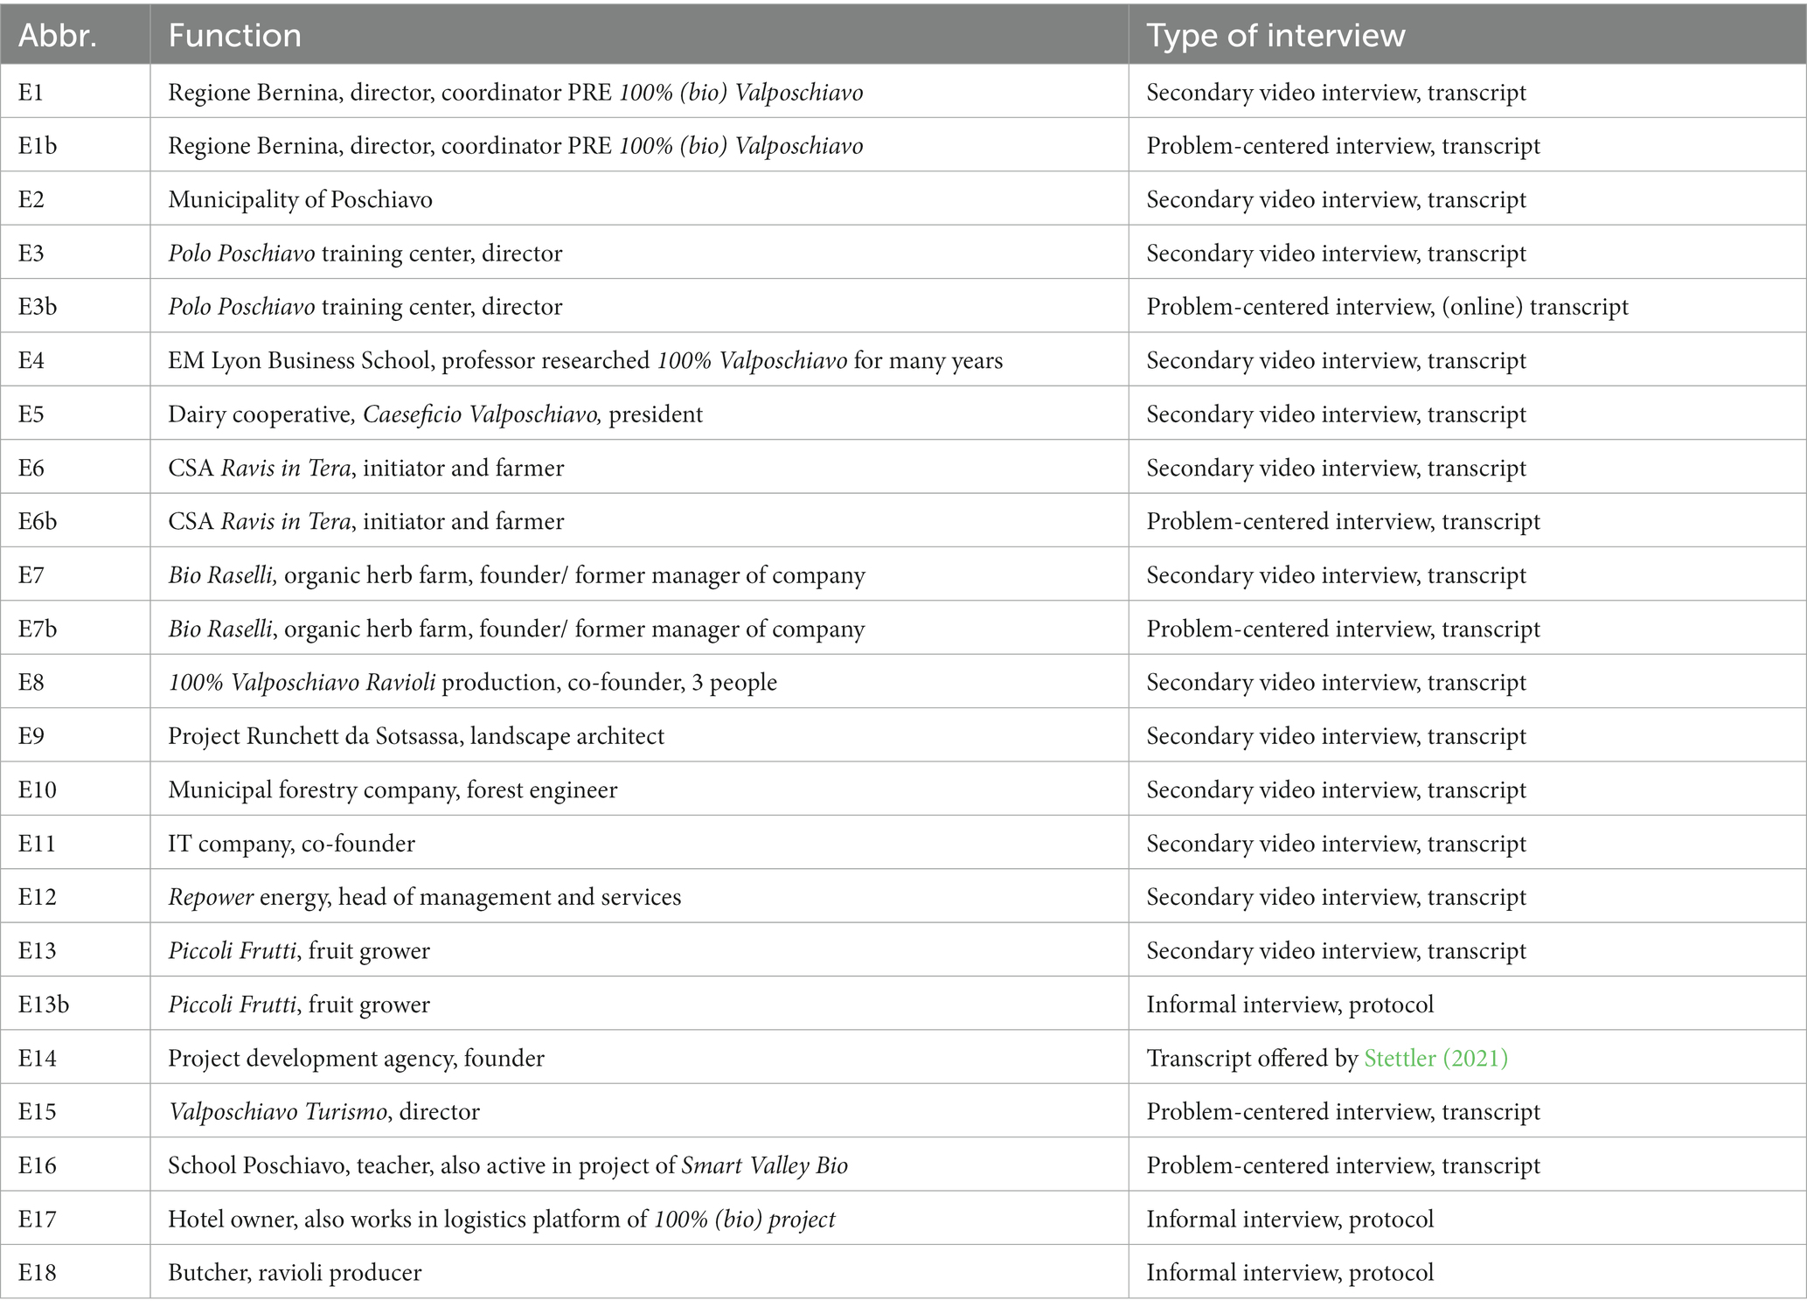Viewport: 1807px width, 1314px height.
Task: Select "Valposchiavo Turismo, director" cell
Action: click(x=639, y=1111)
